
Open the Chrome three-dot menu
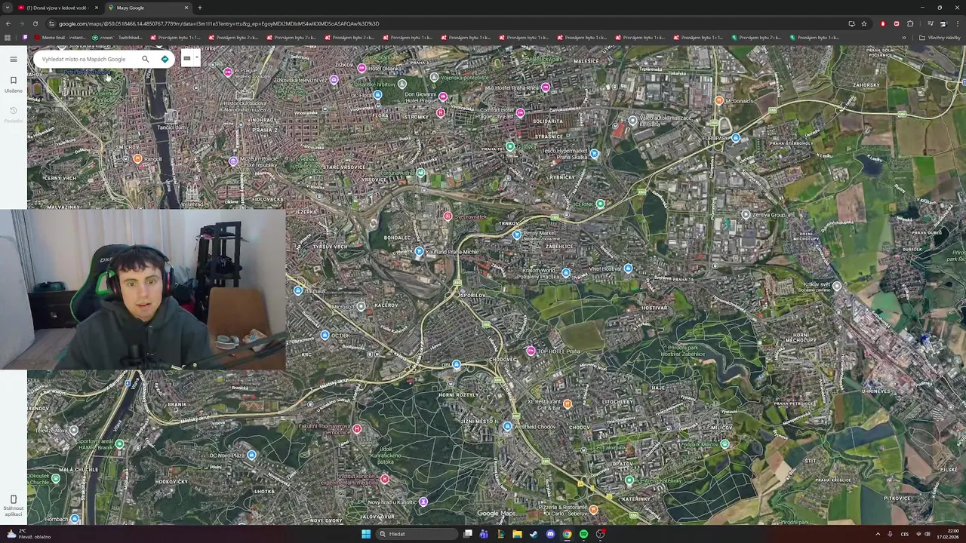click(x=957, y=23)
